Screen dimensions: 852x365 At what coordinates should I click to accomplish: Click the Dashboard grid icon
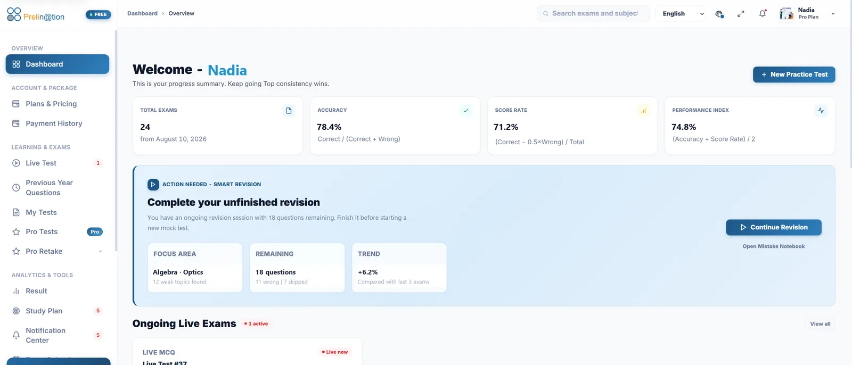(x=16, y=64)
